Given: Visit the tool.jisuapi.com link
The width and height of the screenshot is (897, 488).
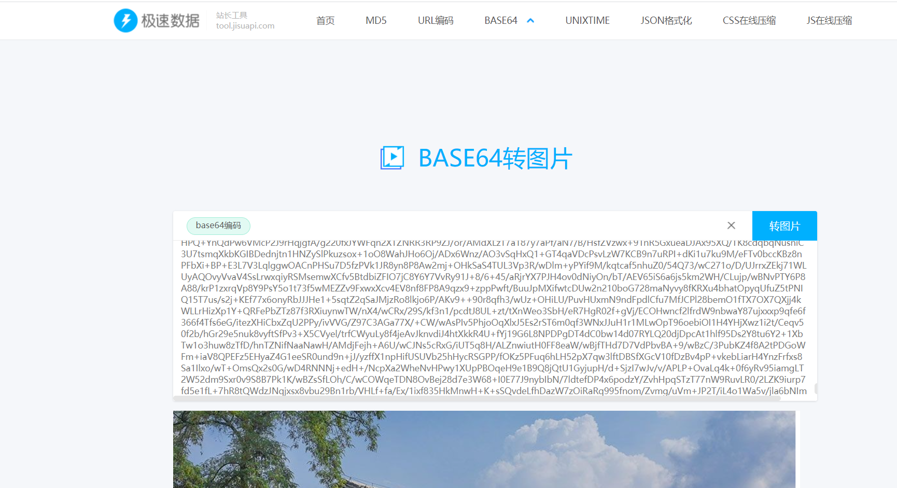Looking at the screenshot, I should pyautogui.click(x=245, y=25).
